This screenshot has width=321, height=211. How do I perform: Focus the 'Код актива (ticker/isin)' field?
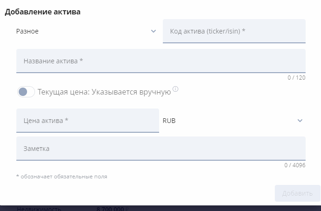pos(234,31)
